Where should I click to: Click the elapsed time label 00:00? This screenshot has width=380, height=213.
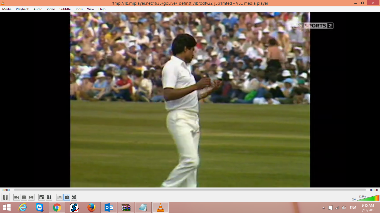6,190
